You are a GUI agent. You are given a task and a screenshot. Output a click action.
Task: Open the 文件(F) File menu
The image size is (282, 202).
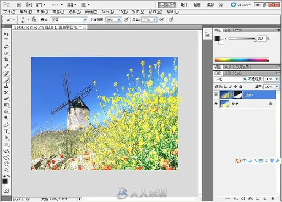(9, 12)
